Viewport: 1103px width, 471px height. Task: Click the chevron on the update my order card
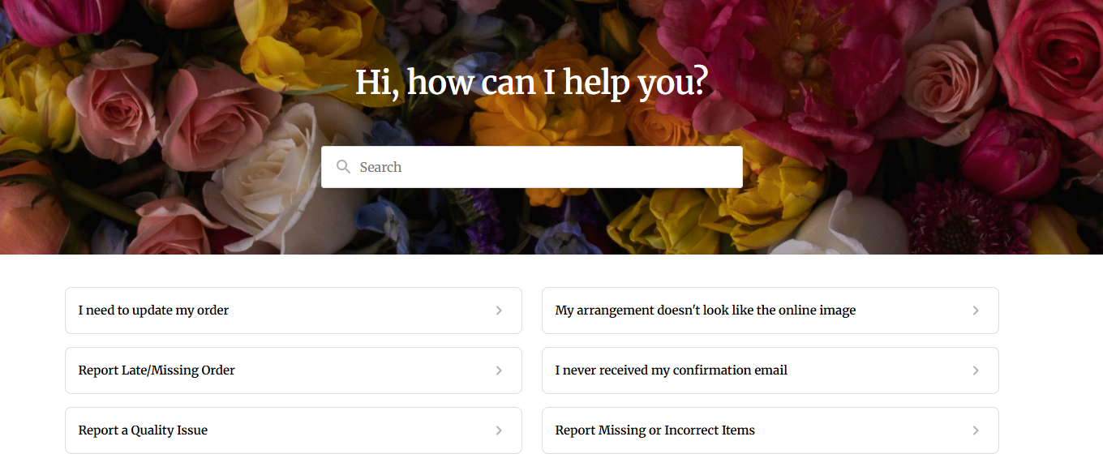point(499,310)
